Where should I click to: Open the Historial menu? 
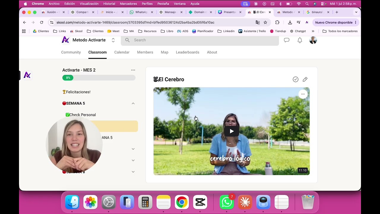coord(109,4)
